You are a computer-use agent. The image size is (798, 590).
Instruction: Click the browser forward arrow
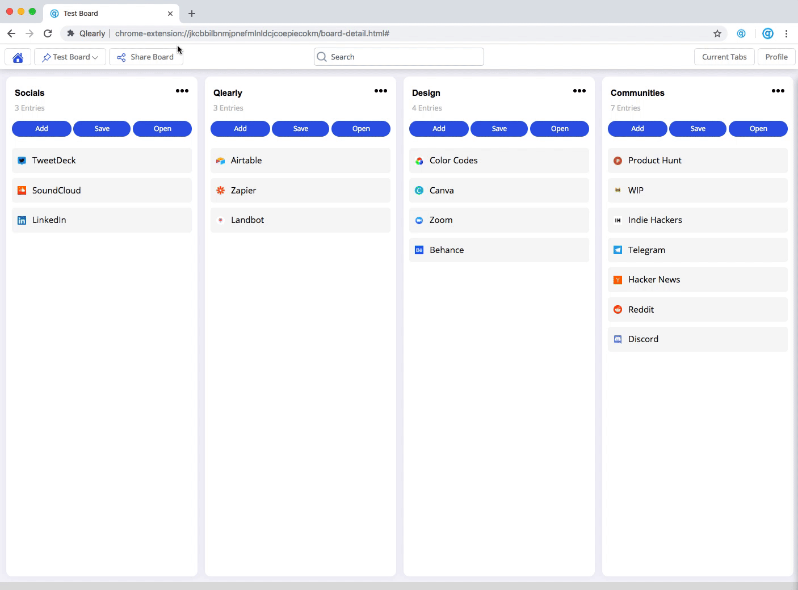point(30,33)
